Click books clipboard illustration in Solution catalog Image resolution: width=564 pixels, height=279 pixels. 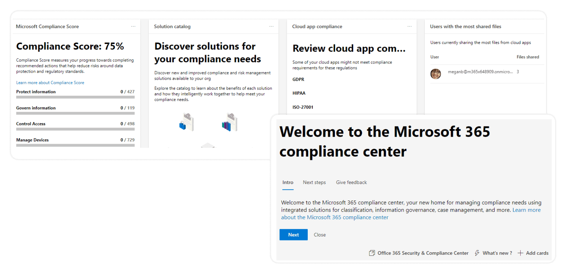coord(229,122)
